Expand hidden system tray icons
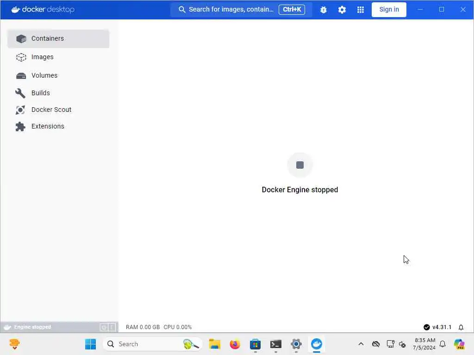474x355 pixels. coord(361,344)
